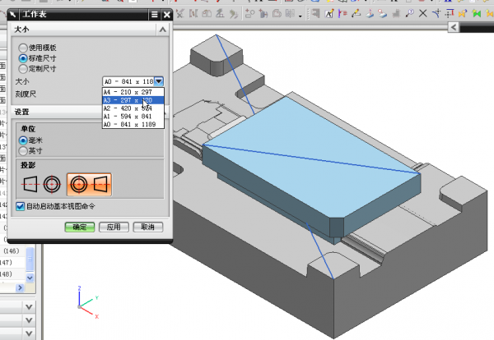Select 英寸 as the unit
The width and height of the screenshot is (494, 340).
pyautogui.click(x=23, y=151)
